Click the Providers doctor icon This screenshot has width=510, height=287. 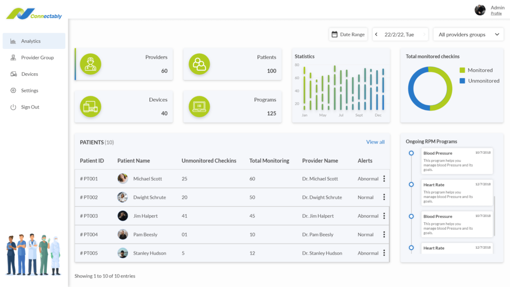pyautogui.click(x=90, y=64)
